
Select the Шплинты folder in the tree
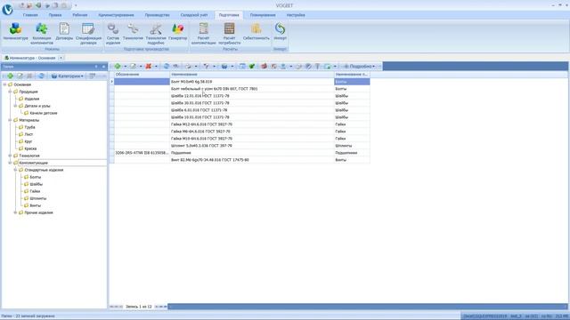(37, 198)
